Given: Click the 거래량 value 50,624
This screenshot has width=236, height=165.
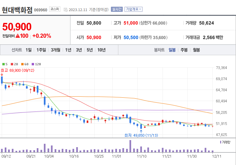Looking at the screenshot, I should [x=206, y=23].
